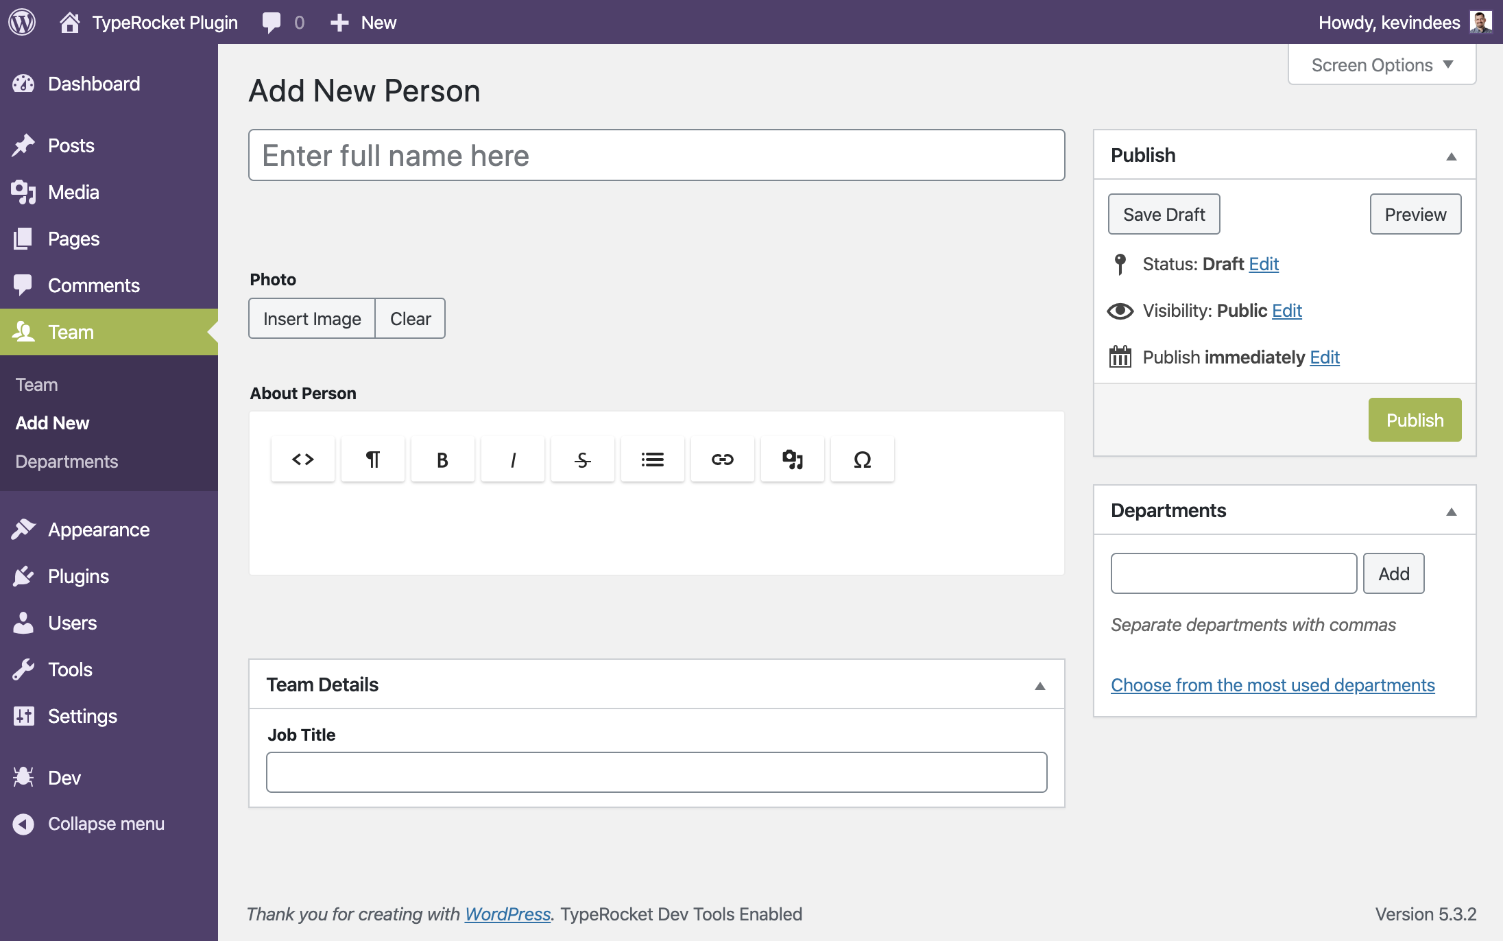
Task: Apply strikethrough formatting
Action: tap(582, 459)
